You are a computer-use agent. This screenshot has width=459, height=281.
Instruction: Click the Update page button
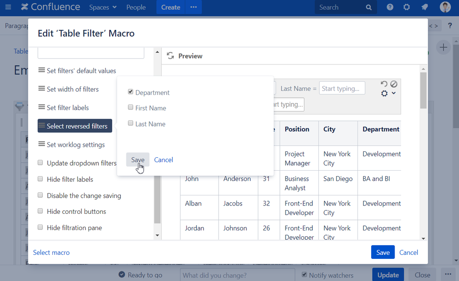388,275
